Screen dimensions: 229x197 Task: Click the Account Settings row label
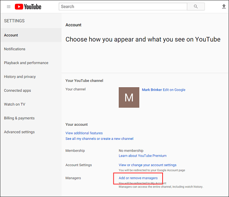click(79, 165)
